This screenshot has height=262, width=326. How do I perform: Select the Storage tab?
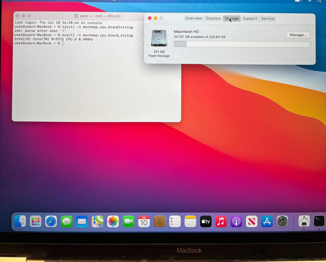coord(231,18)
